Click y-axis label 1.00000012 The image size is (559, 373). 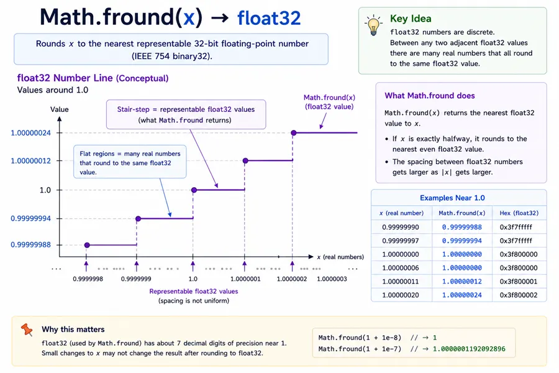(30, 160)
